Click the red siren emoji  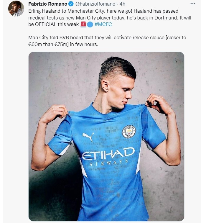point(83,24)
